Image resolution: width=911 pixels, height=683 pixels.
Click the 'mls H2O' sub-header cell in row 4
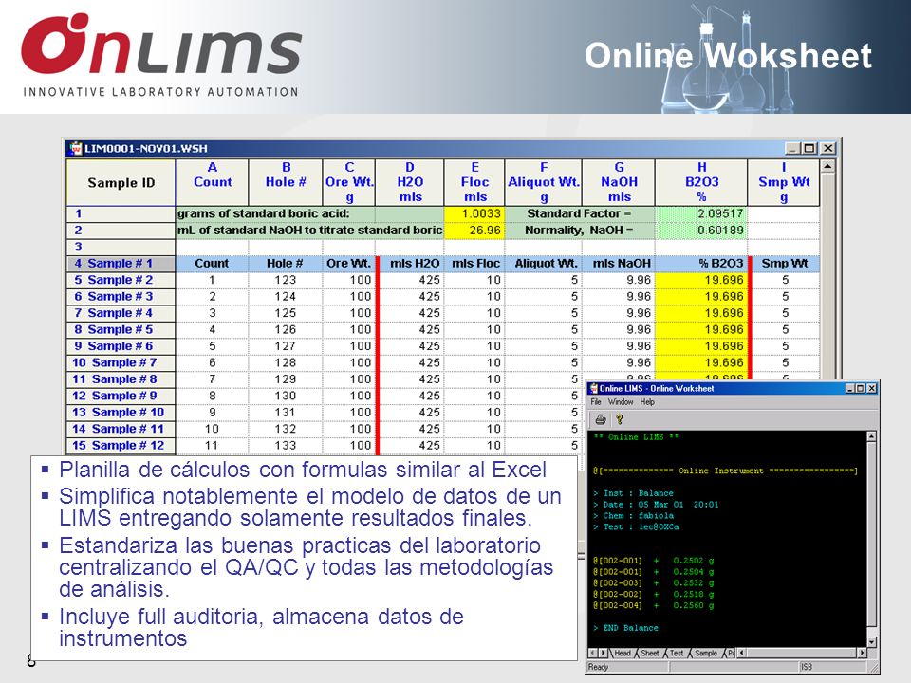pyautogui.click(x=411, y=264)
